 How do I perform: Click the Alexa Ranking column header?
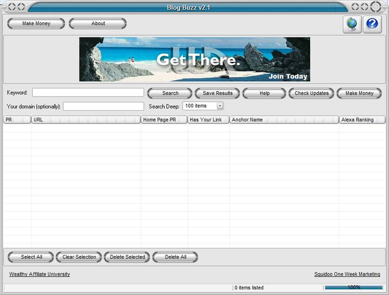click(x=362, y=120)
